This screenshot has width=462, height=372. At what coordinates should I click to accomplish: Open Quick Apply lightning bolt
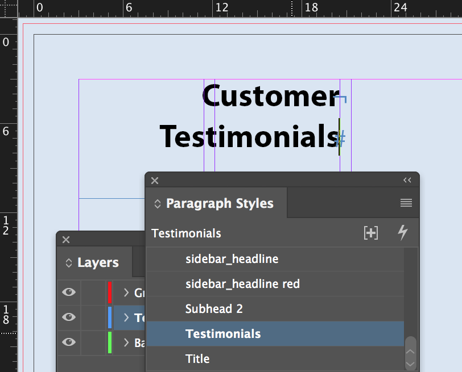(403, 233)
